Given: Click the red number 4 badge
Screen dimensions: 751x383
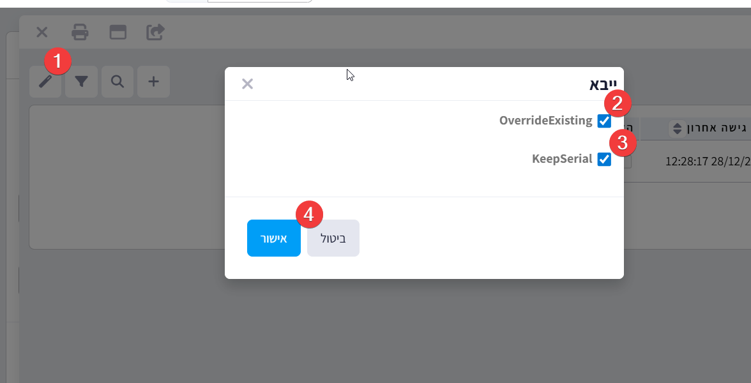Looking at the screenshot, I should point(310,214).
